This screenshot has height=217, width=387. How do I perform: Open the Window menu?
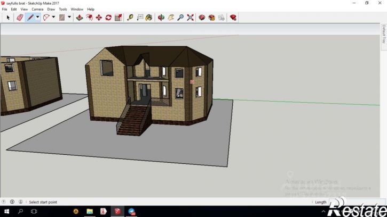pyautogui.click(x=77, y=9)
